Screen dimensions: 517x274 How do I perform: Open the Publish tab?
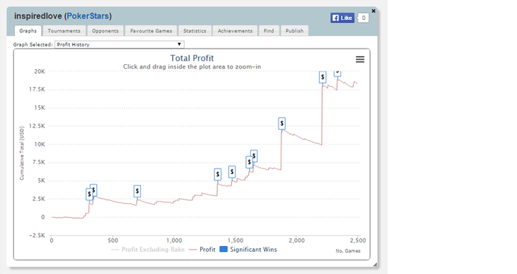tap(295, 31)
